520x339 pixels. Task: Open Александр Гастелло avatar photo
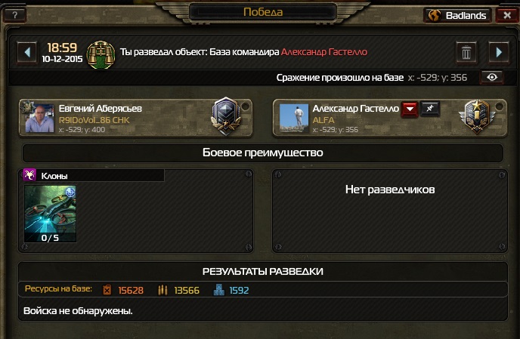click(294, 118)
